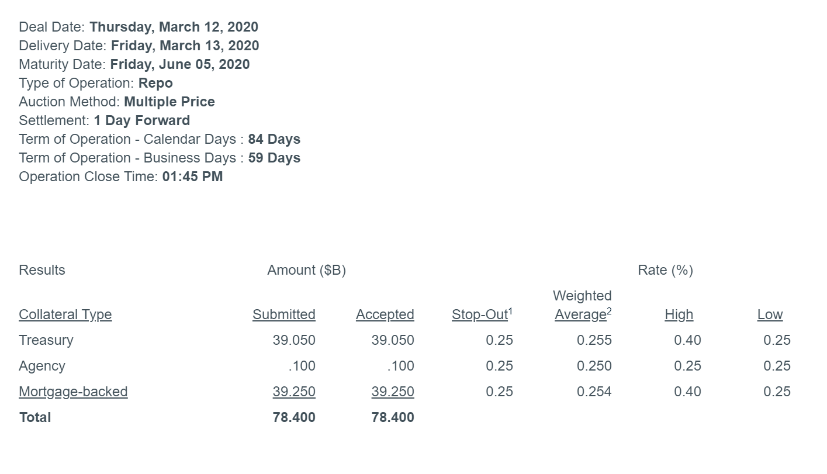Select the Operation Close Time value
The width and height of the screenshot is (827, 474).
click(x=193, y=177)
